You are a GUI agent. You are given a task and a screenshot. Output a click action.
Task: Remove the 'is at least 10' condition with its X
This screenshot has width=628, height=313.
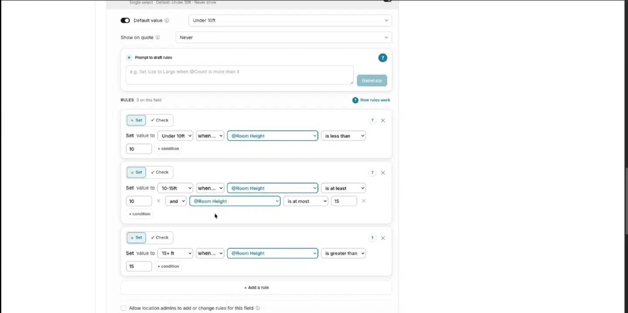[158, 201]
